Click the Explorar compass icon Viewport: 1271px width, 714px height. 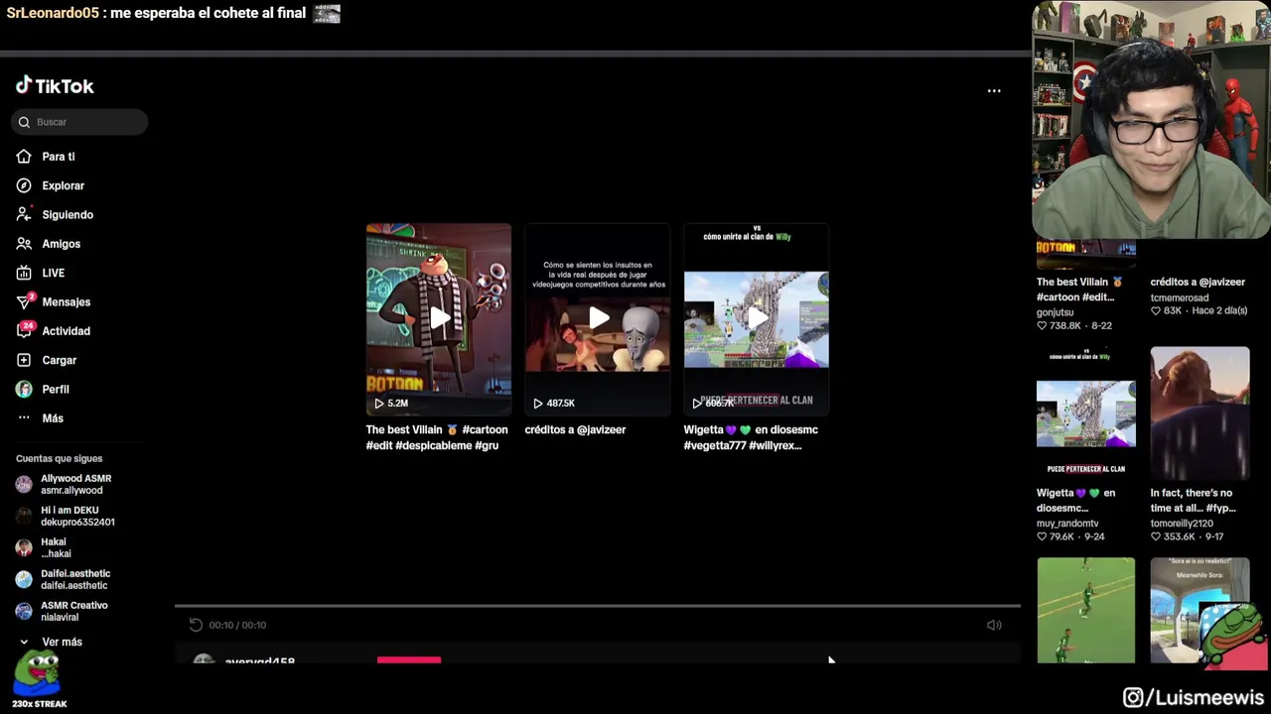coord(24,185)
